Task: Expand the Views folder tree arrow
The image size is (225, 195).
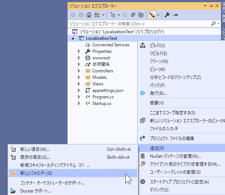Action: (79, 84)
